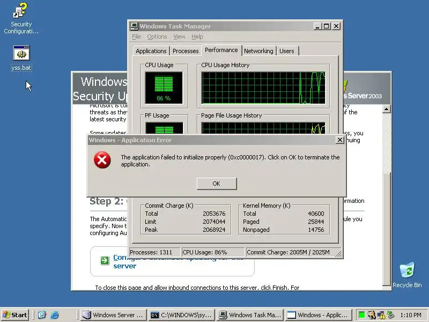Switch to Windows - Application Error taskbar button

(318, 315)
